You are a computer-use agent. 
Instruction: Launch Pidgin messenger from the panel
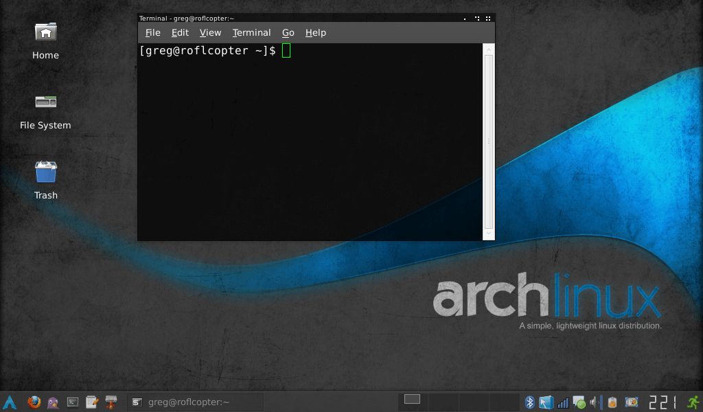[53, 402]
